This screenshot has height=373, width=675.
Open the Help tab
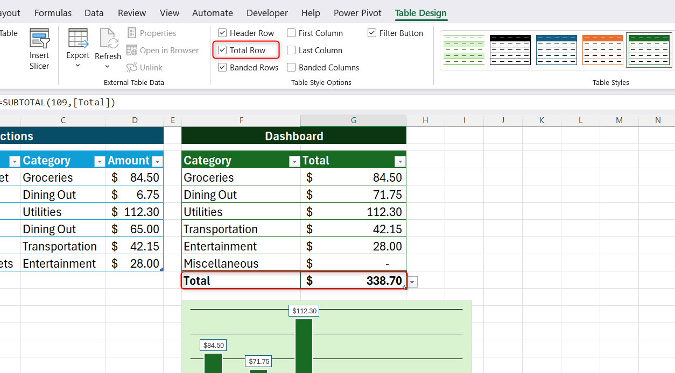pos(311,13)
